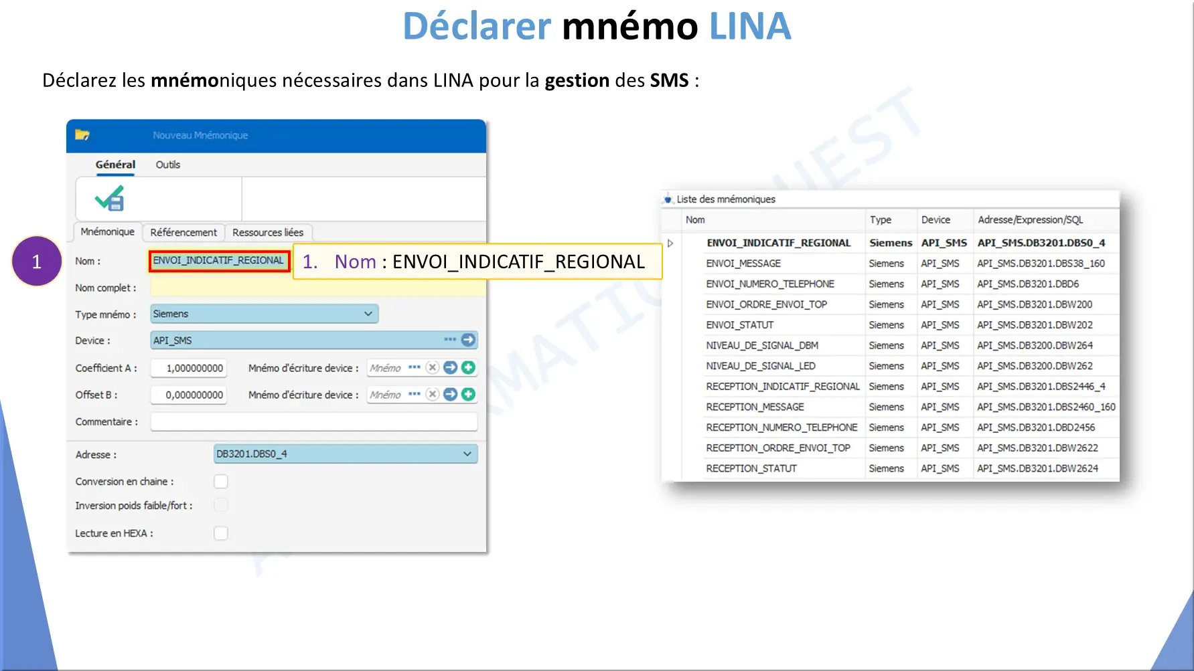Screen dimensions: 1194x671
Task: Open the Type mnémo Siemens dropdown
Action: click(368, 314)
